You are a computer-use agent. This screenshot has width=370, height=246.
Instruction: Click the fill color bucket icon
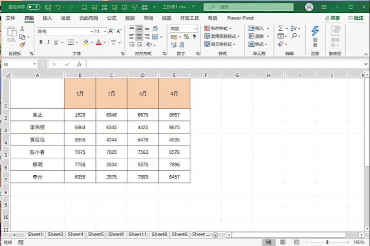coord(86,43)
